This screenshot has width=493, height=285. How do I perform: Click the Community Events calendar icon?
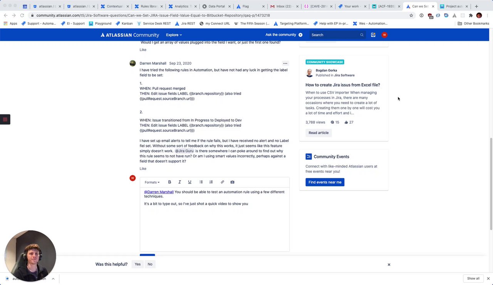309,157
